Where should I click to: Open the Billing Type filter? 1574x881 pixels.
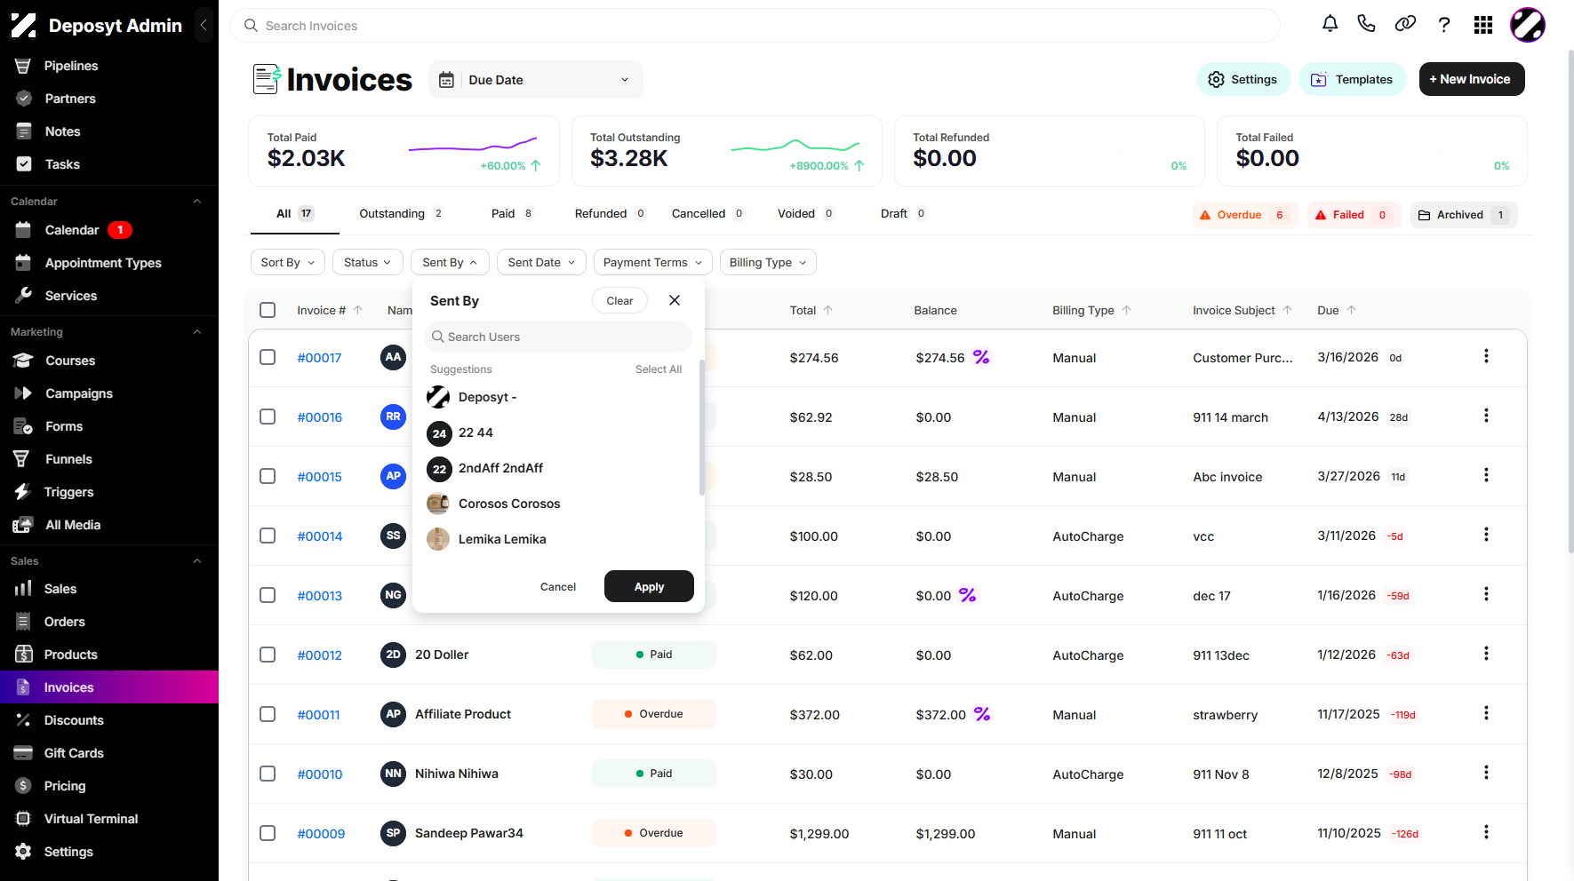tap(768, 262)
